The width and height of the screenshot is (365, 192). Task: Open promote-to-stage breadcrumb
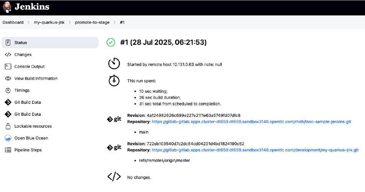92,22
